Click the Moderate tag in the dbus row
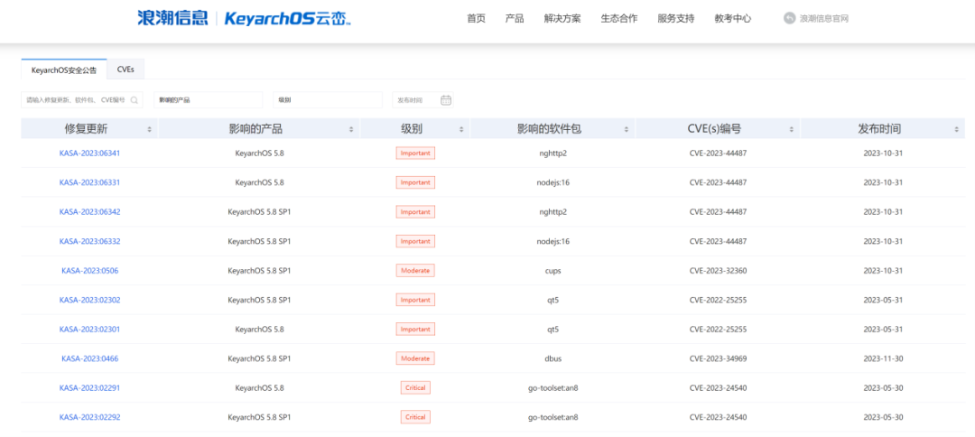Viewport: 975px width, 437px height. coord(415,358)
